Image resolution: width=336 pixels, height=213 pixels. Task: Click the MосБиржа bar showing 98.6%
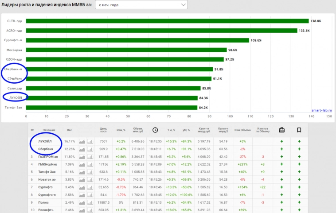coord(126,50)
